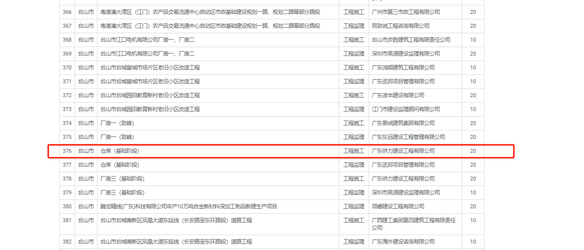Select 台山市 cell in row 379
584x250 pixels.
pyautogui.click(x=86, y=192)
